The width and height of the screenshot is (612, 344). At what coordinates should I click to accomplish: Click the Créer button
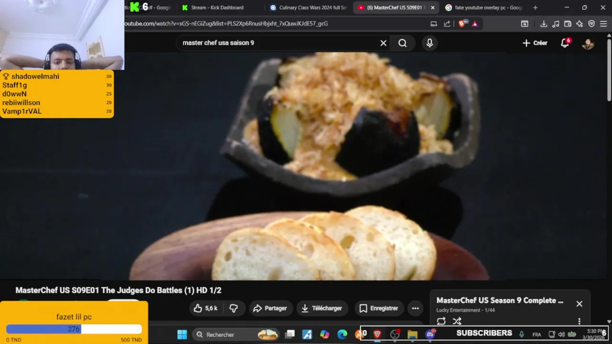[535, 43]
